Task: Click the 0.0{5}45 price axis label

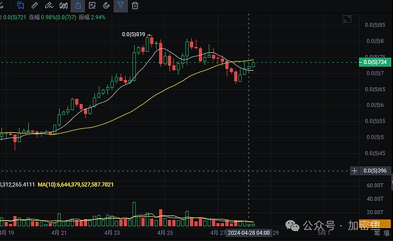Action: click(x=375, y=153)
